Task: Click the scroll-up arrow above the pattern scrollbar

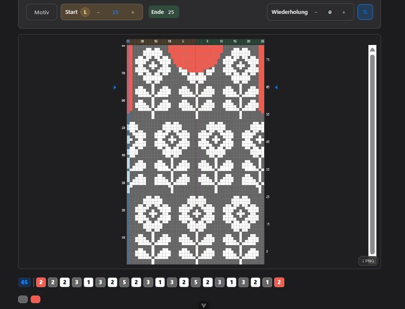Action: click(372, 50)
